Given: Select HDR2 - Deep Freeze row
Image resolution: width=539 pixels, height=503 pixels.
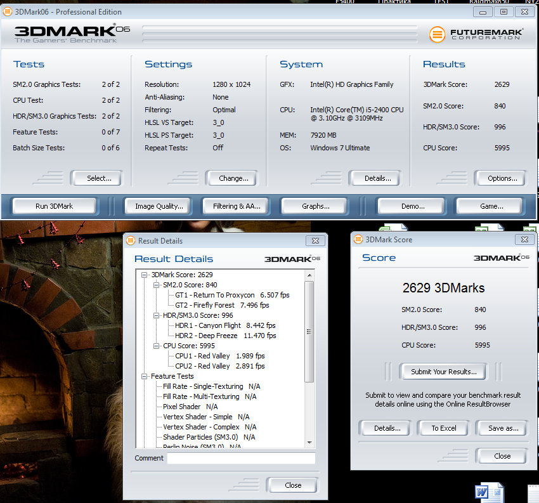Looking at the screenshot, I should click(x=226, y=336).
